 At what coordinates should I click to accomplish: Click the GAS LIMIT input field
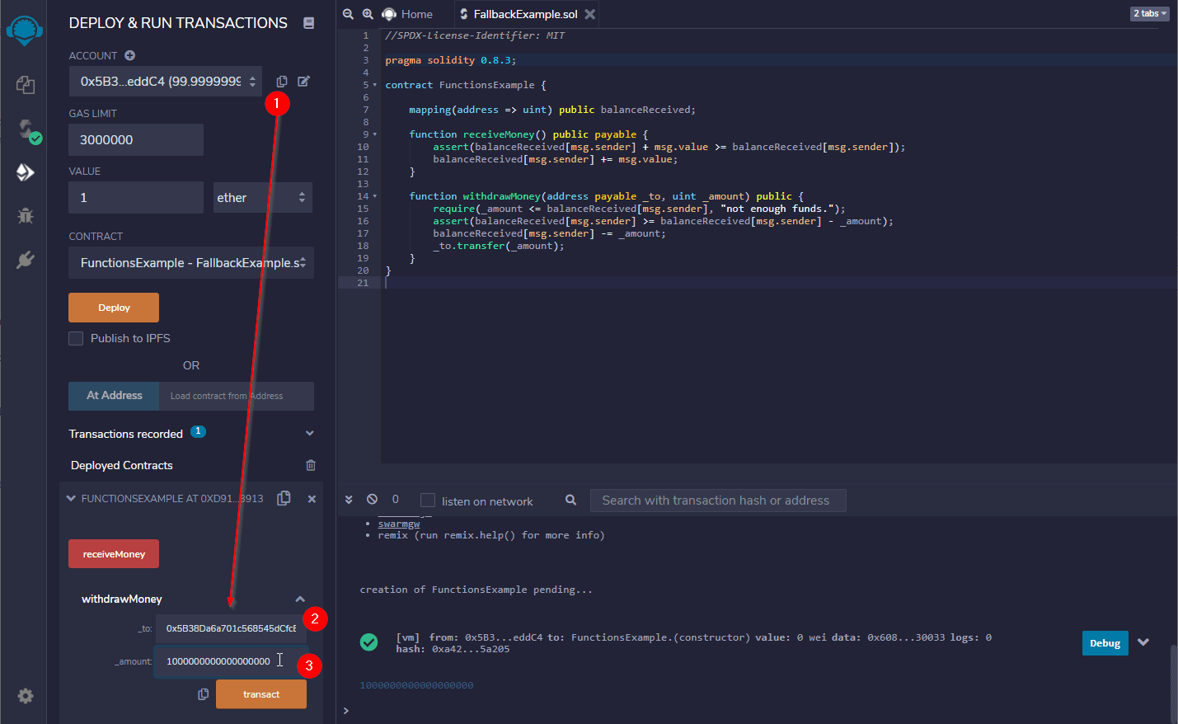click(x=136, y=140)
